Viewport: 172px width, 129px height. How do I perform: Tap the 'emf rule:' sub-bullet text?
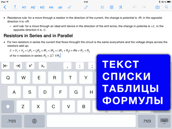click(x=19, y=26)
